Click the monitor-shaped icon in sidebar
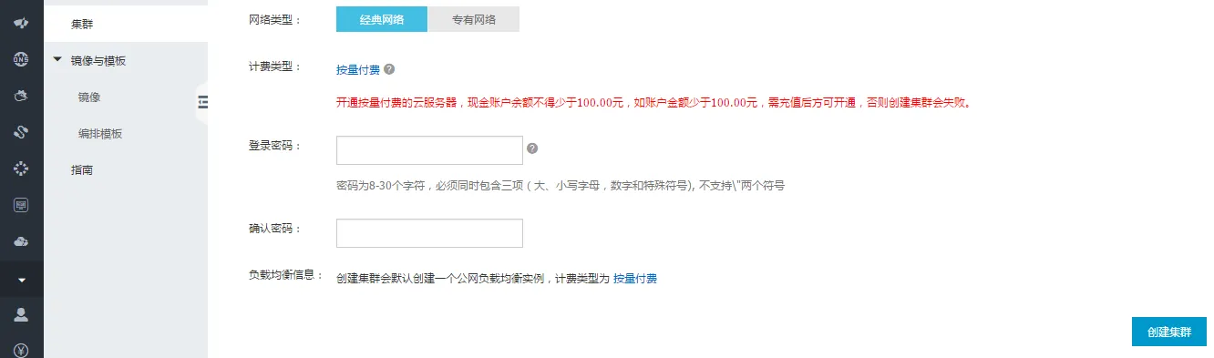This screenshot has width=1214, height=358. click(x=21, y=205)
